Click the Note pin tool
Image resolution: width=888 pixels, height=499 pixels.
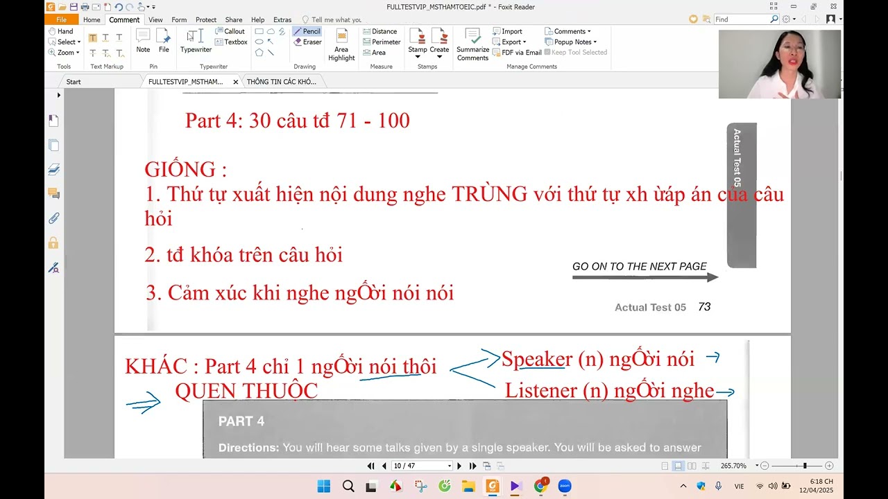pyautogui.click(x=143, y=41)
